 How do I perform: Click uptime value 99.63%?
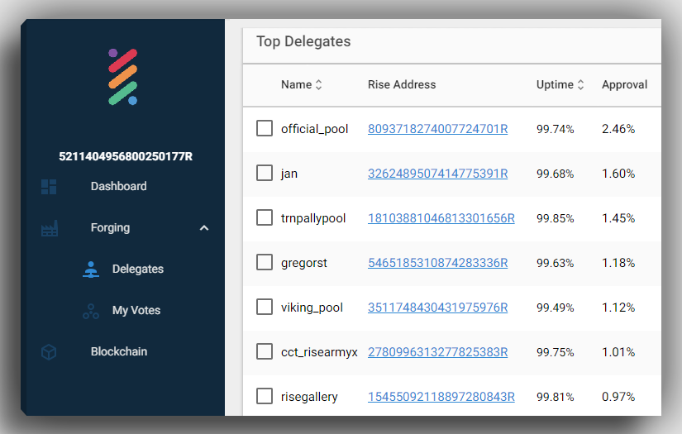[x=555, y=263]
